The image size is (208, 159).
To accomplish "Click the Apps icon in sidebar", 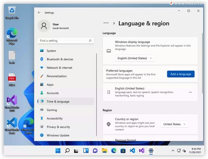I will (42, 84).
